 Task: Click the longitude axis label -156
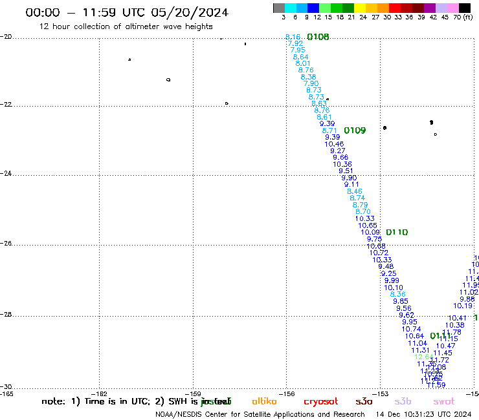click(x=287, y=394)
